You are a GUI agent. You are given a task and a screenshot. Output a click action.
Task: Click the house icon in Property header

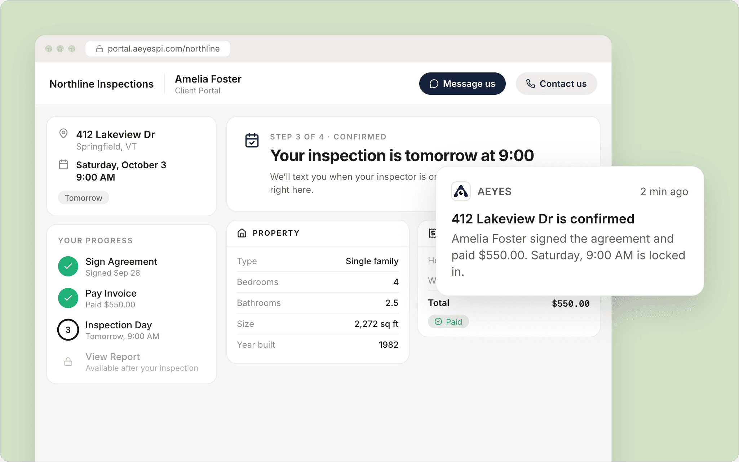(x=242, y=233)
